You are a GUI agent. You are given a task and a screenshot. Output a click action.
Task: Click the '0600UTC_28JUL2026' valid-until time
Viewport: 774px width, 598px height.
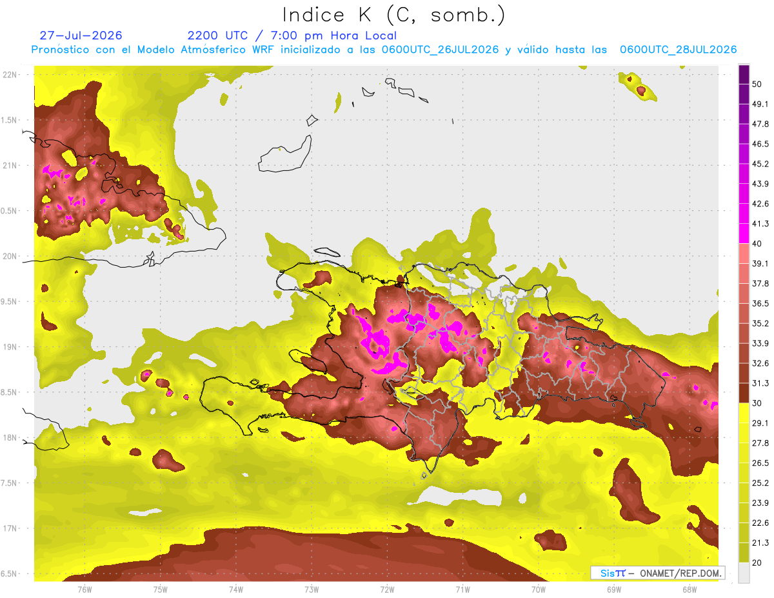(678, 50)
